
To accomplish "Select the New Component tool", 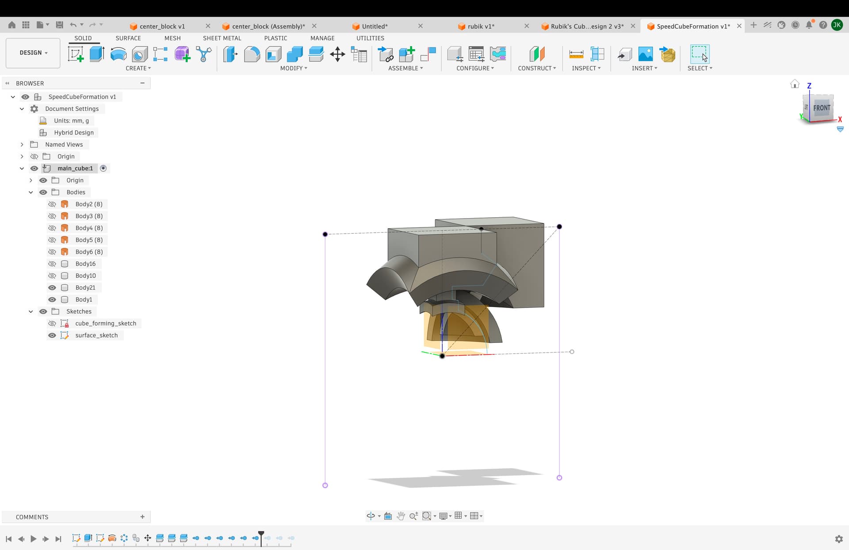I will pos(407,54).
